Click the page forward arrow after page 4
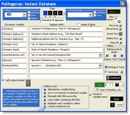Viewport: 130px width, 115px height. point(64,13)
